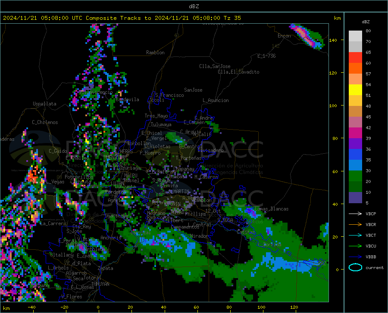The image size is (388, 313).
Task: Click the L_Asuncion map label
Action: click(x=216, y=100)
